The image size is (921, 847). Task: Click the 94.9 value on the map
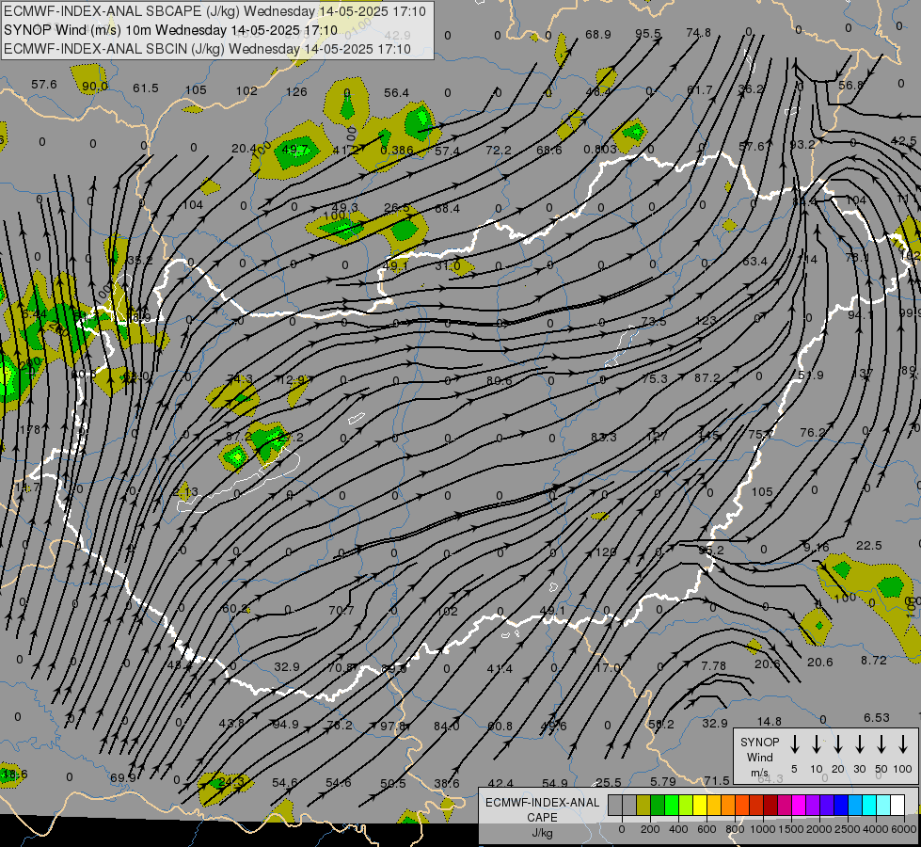click(x=285, y=724)
